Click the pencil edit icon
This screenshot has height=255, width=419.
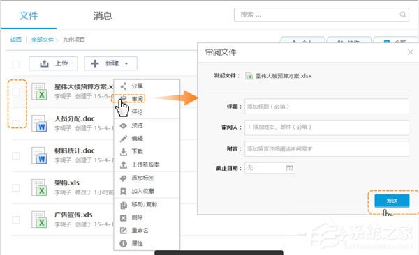coord(123,139)
